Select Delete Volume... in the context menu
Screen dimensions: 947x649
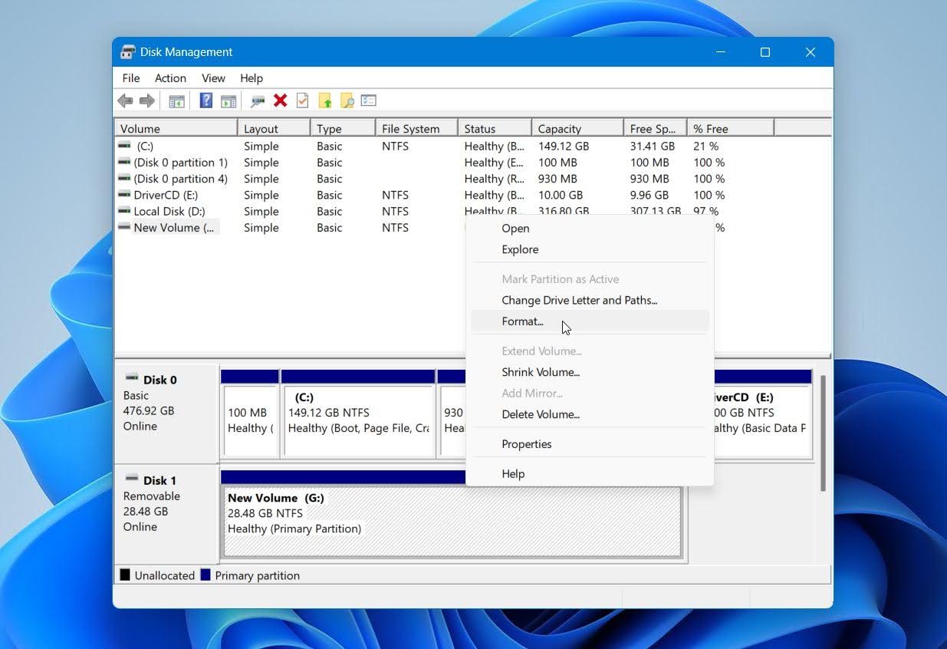point(590,414)
